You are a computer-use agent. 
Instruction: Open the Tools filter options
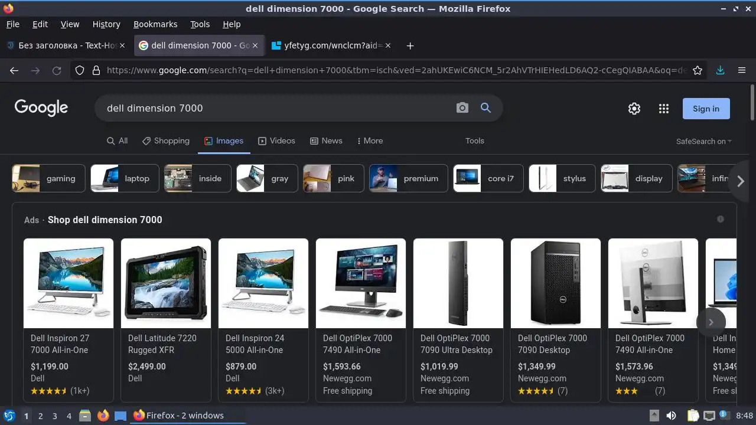tap(474, 140)
